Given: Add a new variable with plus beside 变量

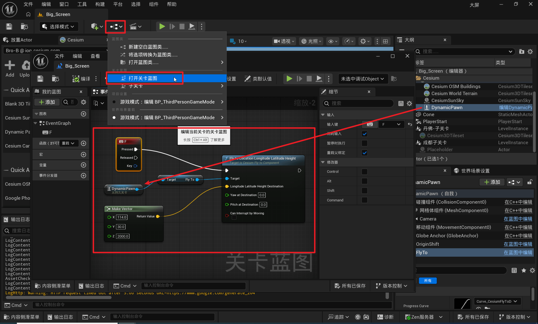Looking at the screenshot, I should pyautogui.click(x=84, y=165).
